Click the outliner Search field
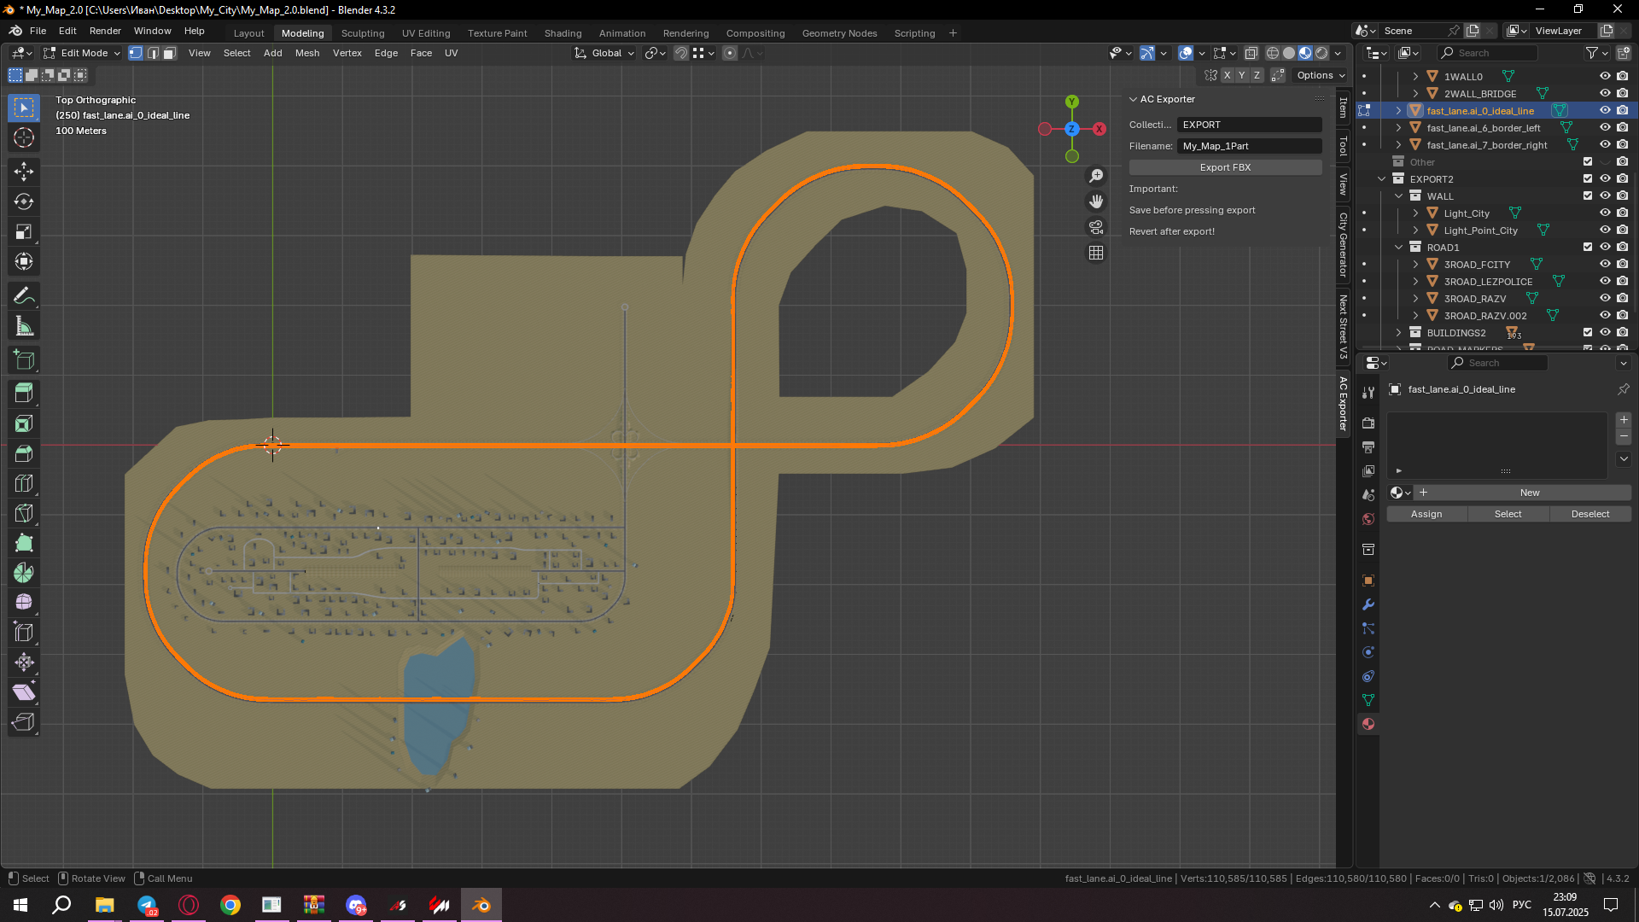This screenshot has width=1639, height=922. click(x=1488, y=53)
